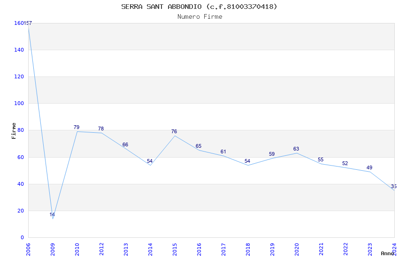Click the data point labeled 61

(223, 152)
